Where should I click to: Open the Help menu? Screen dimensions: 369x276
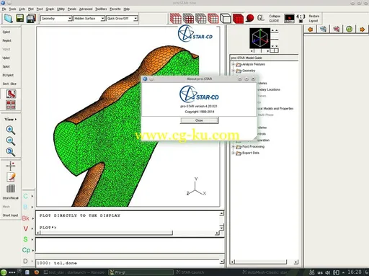pos(127,9)
